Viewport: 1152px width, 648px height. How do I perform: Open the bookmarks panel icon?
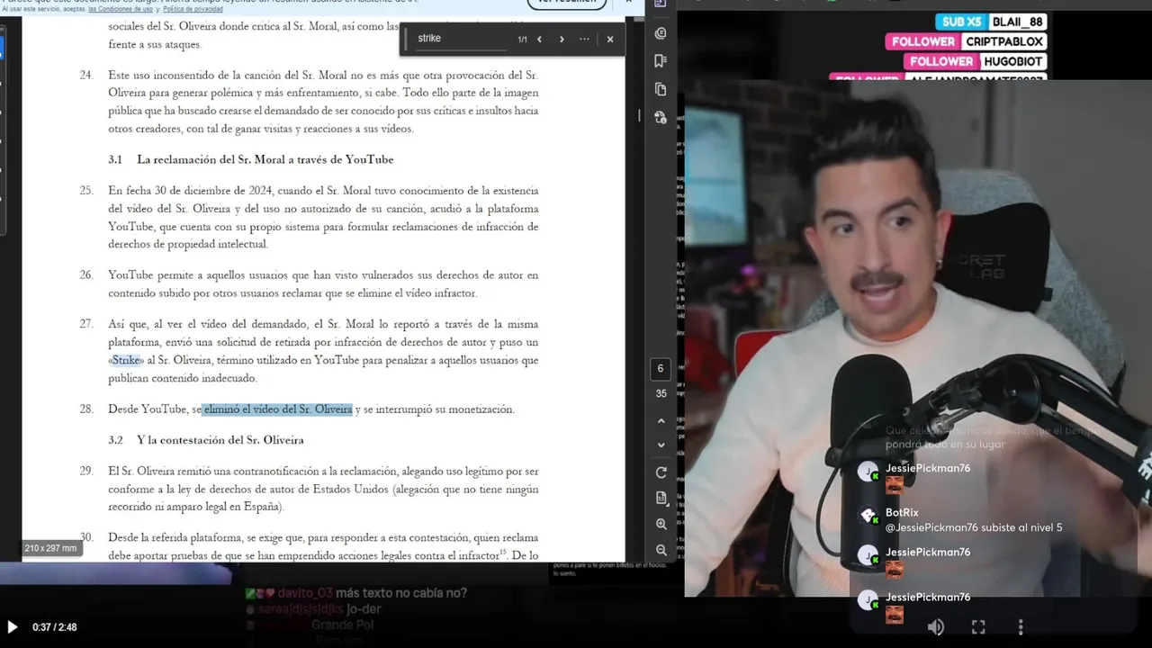tap(661, 61)
